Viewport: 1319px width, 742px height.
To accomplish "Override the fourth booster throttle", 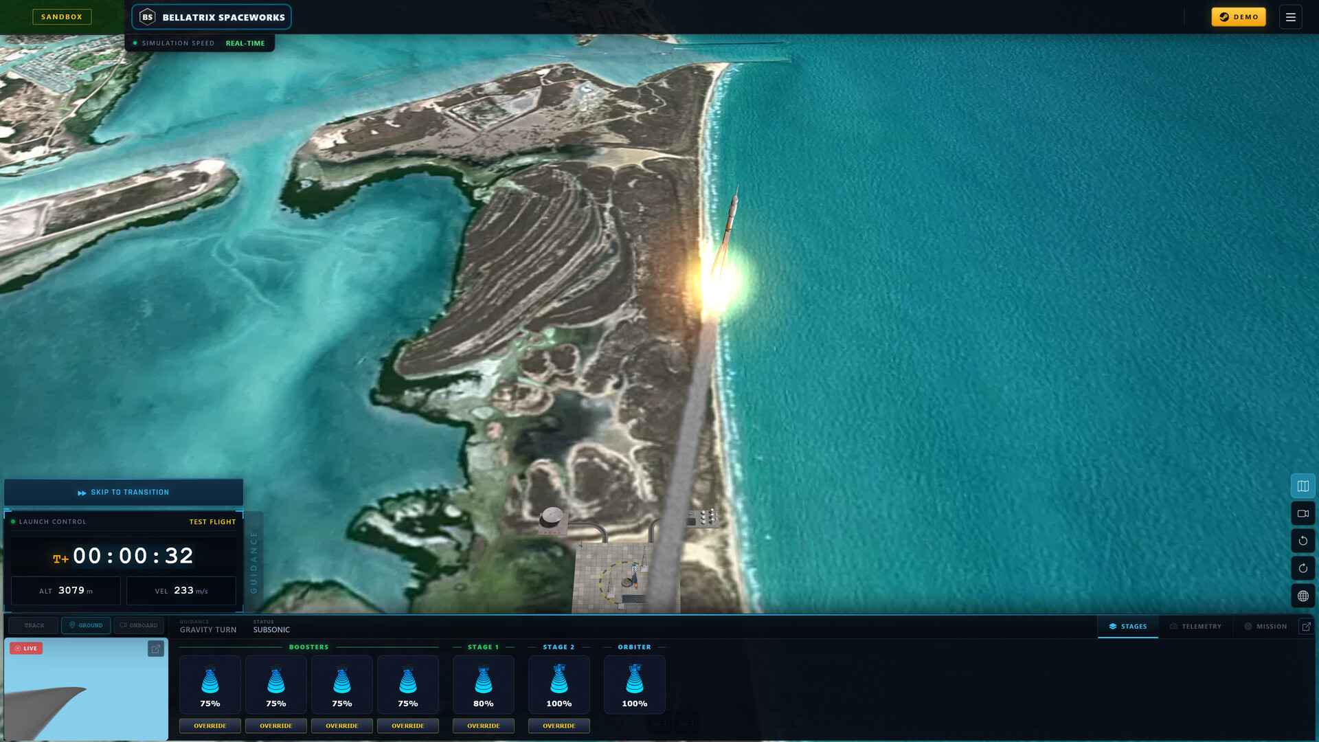I will 408,726.
